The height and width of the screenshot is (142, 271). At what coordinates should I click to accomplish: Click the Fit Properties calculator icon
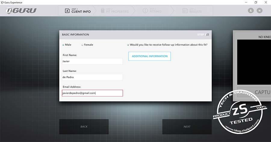pos(103,11)
